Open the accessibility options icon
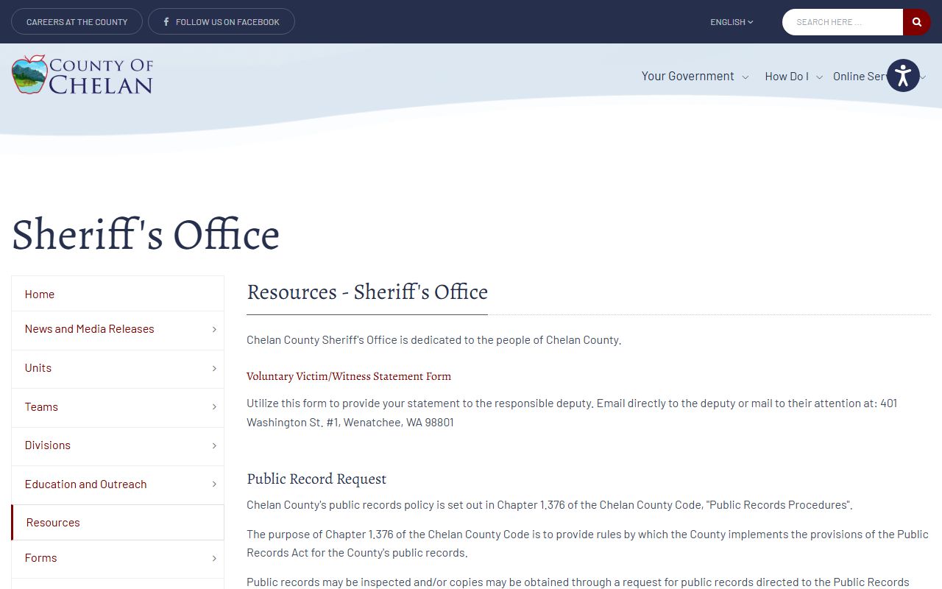Screen dimensions: 942x589 [903, 76]
